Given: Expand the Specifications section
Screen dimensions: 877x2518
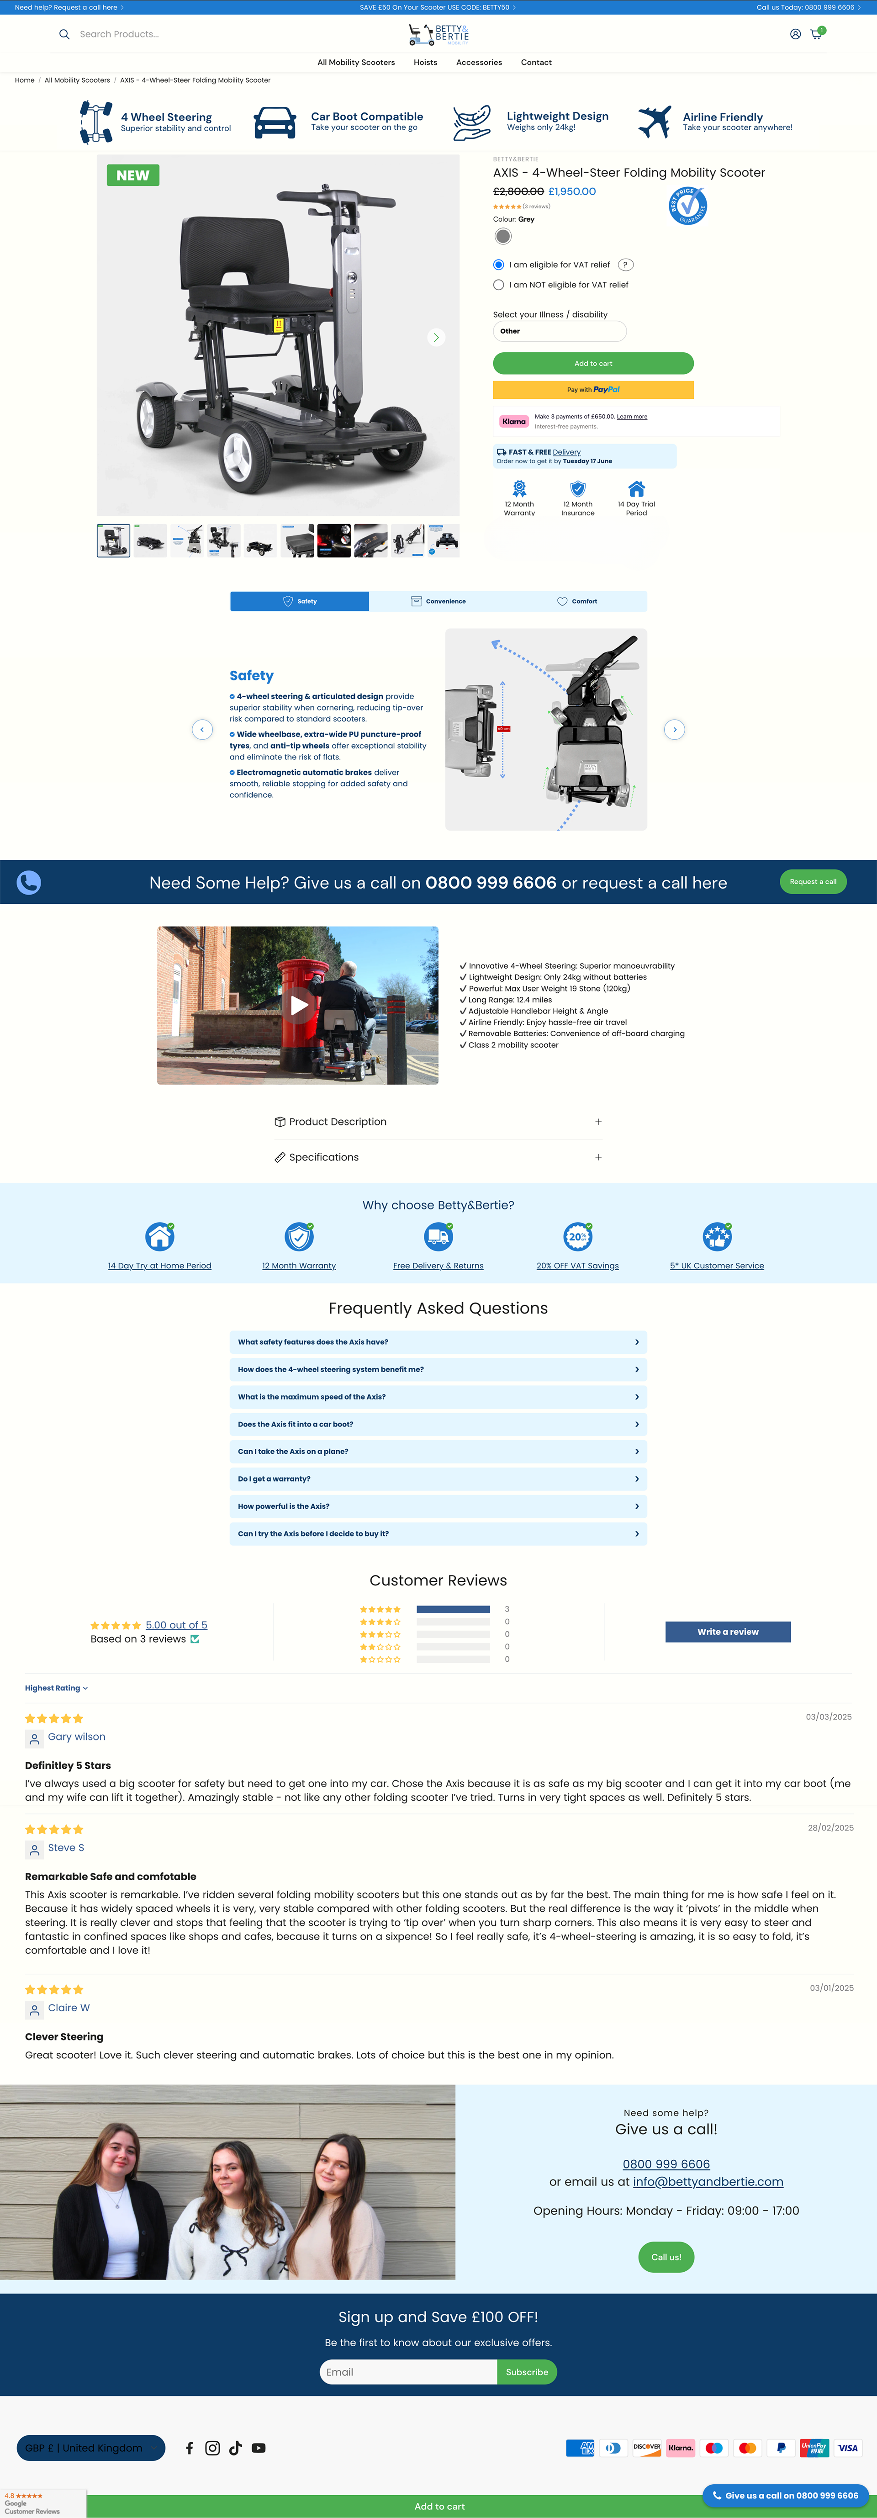Looking at the screenshot, I should pyautogui.click(x=438, y=1157).
